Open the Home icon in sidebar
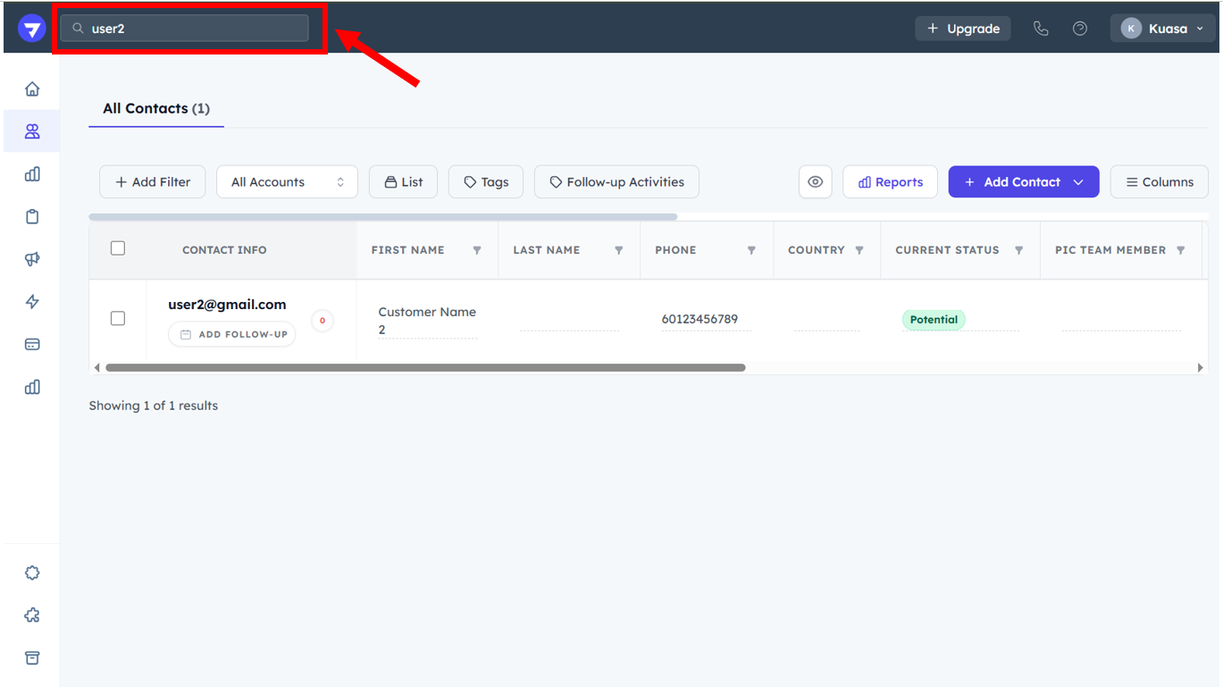 tap(32, 89)
